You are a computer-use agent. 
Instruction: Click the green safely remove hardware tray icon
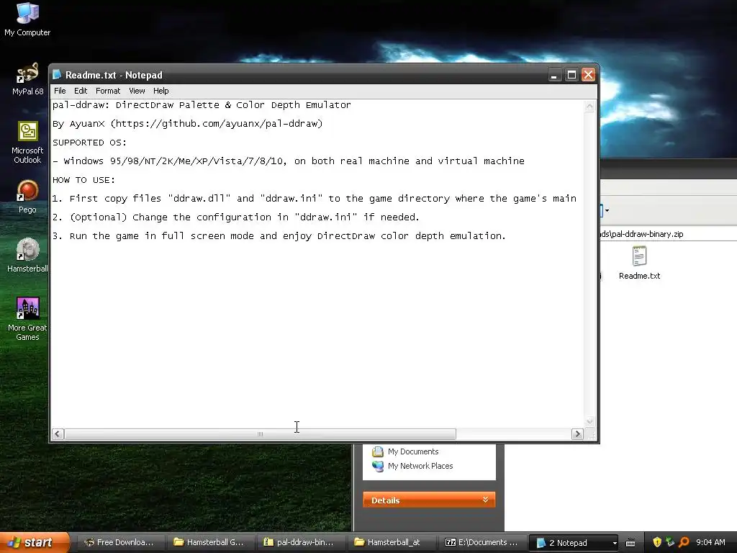[670, 542]
